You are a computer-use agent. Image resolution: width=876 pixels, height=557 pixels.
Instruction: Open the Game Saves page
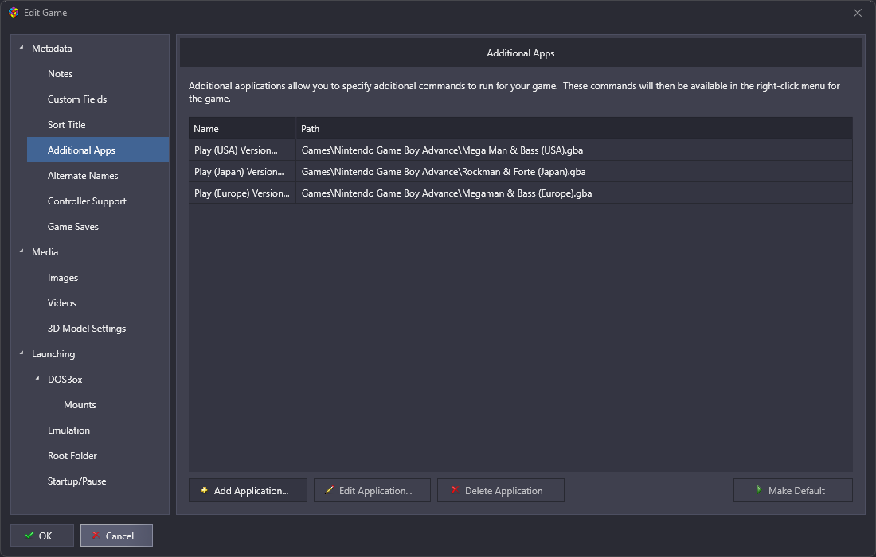[x=72, y=227]
